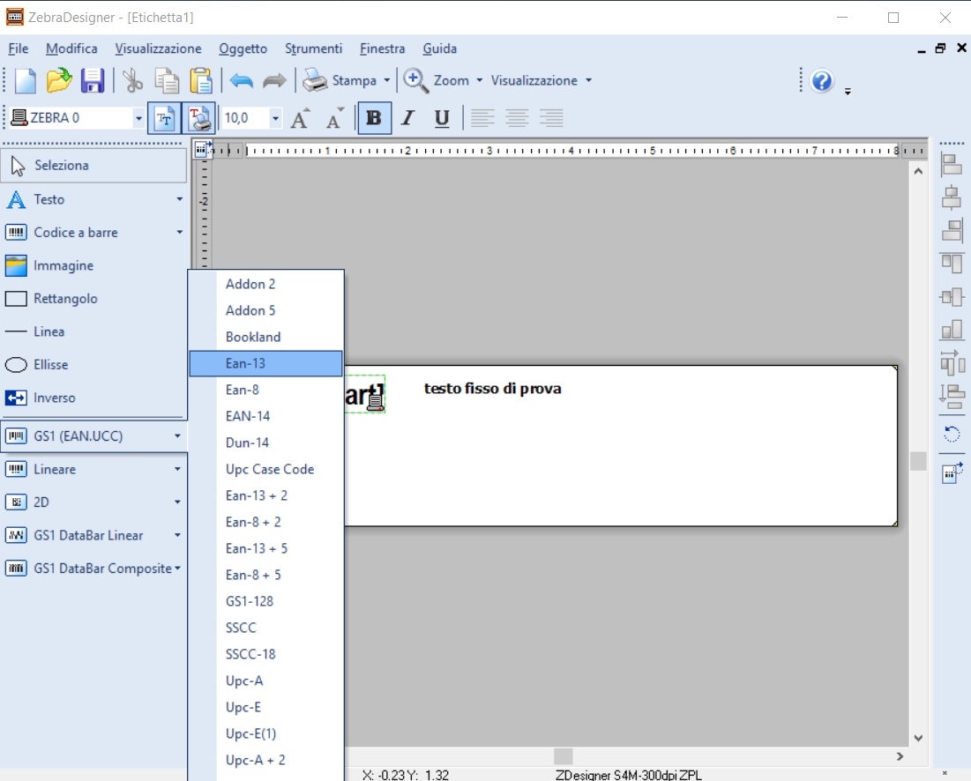Viewport: 971px width, 781px height.
Task: Choose Bookland barcode type
Action: coord(265,337)
